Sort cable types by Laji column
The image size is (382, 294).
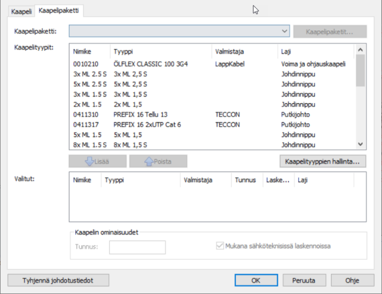[288, 52]
